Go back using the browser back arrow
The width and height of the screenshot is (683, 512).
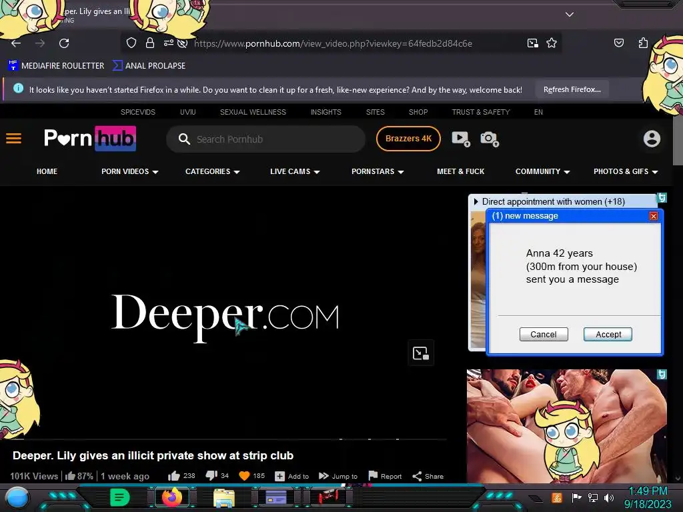pos(16,43)
